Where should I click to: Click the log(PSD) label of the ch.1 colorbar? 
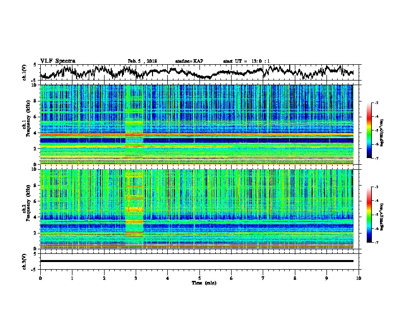tap(382, 133)
